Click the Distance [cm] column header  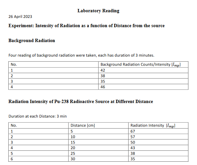pyautogui.click(x=98, y=126)
